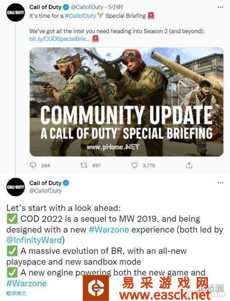Image resolution: width=230 pixels, height=301 pixels.
Task: Like the tweet with 3,778 hearts
Action: (x=135, y=165)
